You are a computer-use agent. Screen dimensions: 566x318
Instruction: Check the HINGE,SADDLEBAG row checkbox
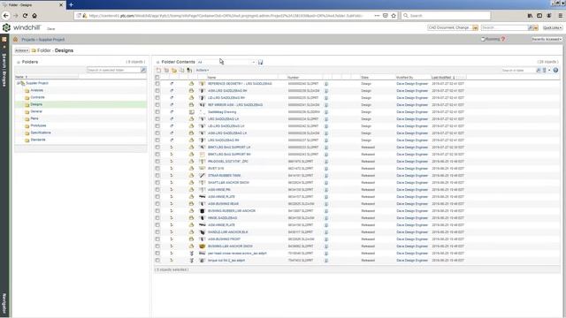(x=157, y=218)
